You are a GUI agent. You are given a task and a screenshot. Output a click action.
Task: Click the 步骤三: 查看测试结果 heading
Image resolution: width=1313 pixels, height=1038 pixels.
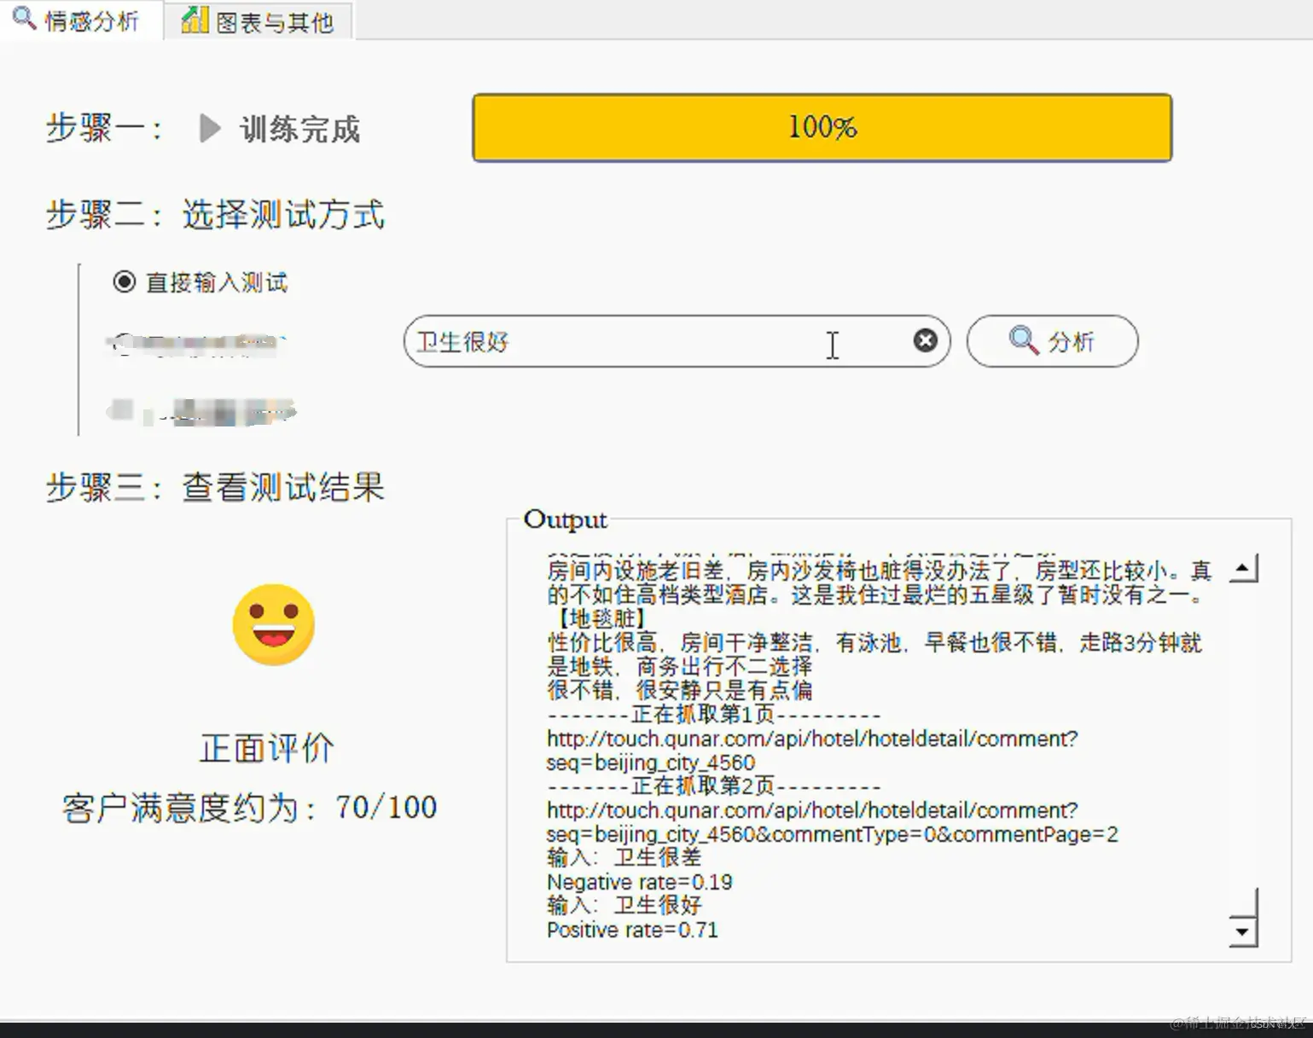click(215, 487)
